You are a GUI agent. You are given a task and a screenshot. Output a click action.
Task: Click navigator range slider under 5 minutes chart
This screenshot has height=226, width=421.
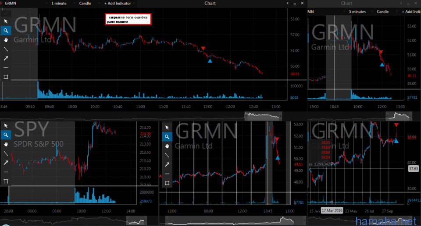(399, 116)
